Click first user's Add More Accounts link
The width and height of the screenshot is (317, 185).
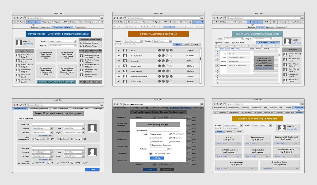(x=46, y=135)
